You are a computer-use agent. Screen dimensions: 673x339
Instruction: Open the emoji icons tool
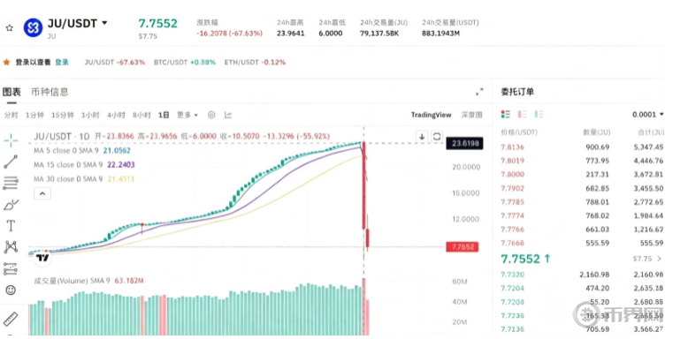click(11, 290)
